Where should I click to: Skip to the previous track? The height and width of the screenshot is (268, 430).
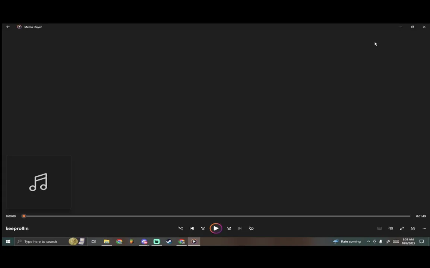[192, 228]
